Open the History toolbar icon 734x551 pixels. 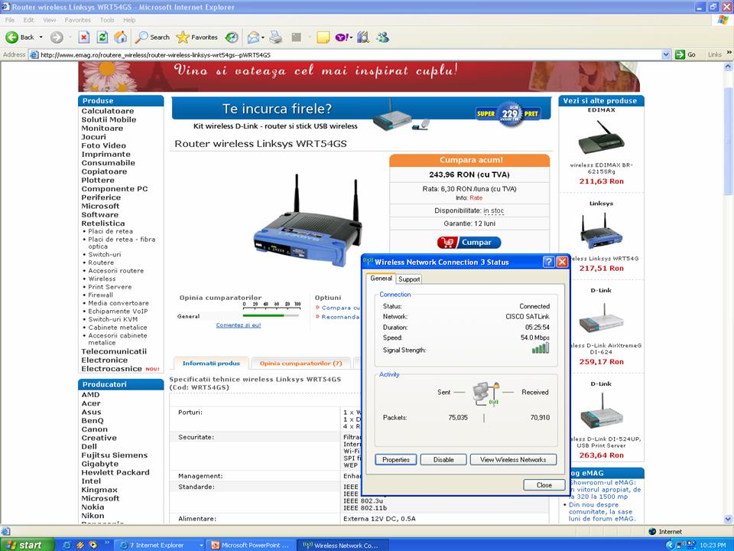pyautogui.click(x=232, y=37)
